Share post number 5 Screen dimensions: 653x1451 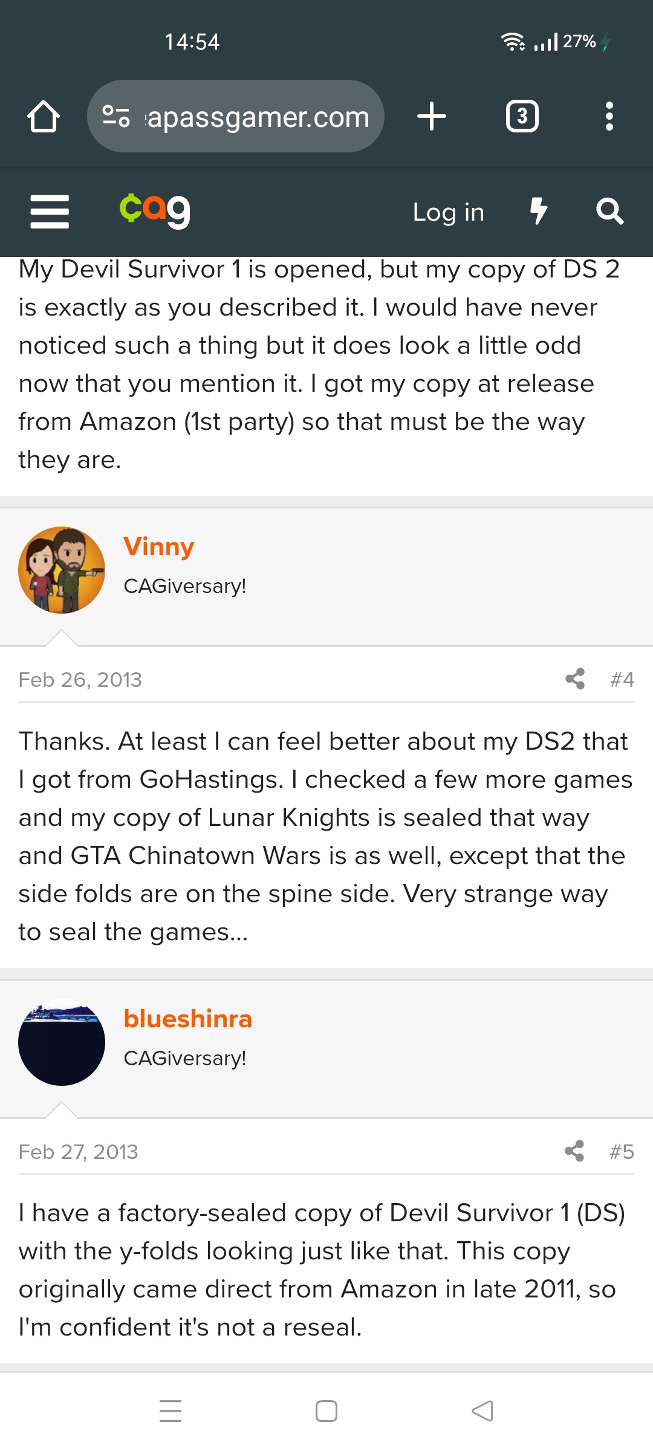[574, 1151]
